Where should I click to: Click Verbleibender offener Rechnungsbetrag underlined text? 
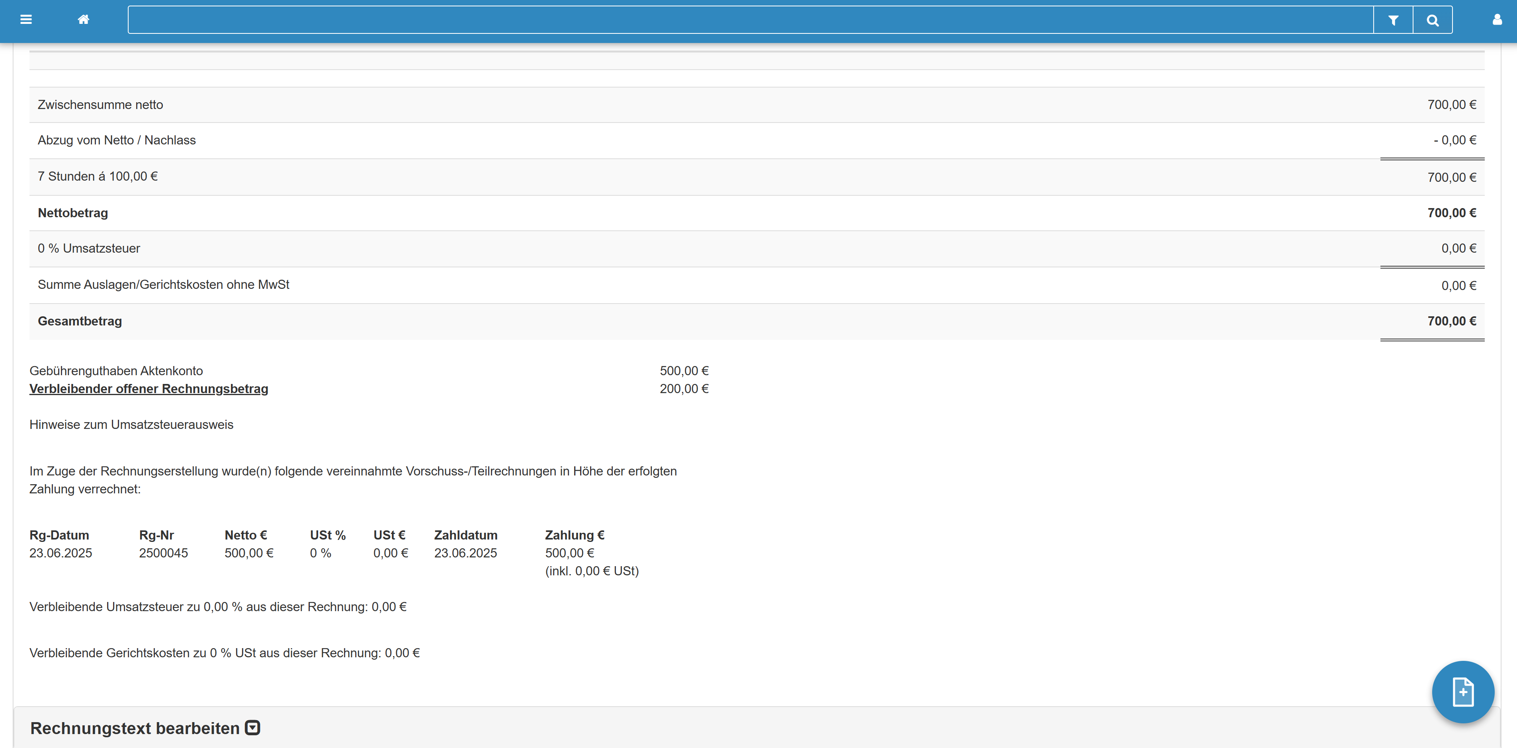click(149, 389)
